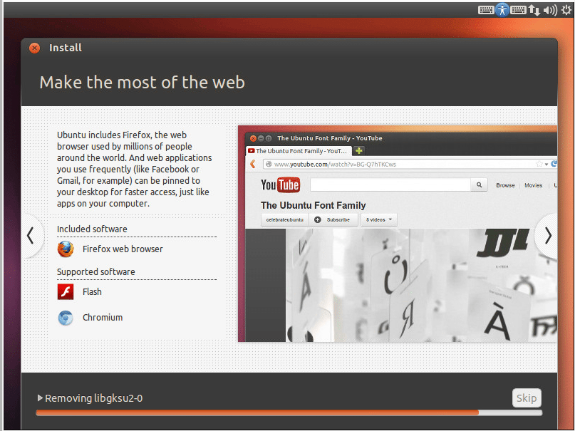
Task: Click the 'Flash' label
Action: tap(92, 292)
